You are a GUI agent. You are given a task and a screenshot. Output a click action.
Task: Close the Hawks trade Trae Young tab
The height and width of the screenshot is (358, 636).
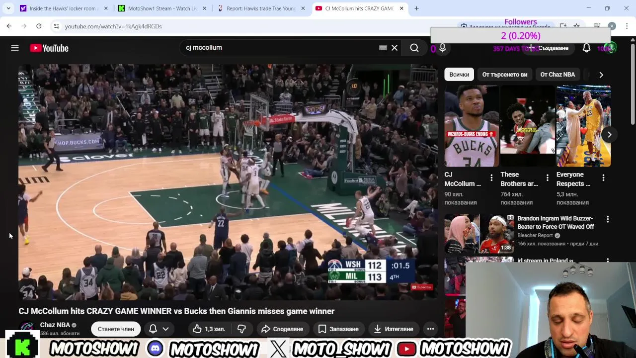point(303,8)
